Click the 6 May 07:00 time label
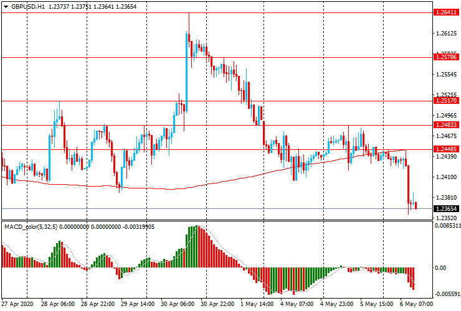 [x=417, y=304]
